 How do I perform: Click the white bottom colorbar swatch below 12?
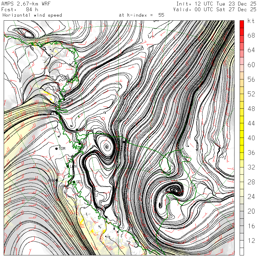point(242,251)
